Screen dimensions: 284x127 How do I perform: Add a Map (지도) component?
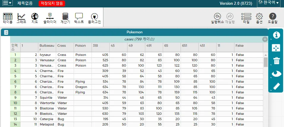[x=35, y=18]
